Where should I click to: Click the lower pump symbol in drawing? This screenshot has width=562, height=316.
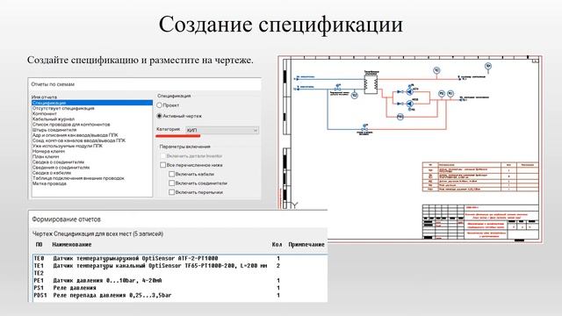tap(410, 104)
